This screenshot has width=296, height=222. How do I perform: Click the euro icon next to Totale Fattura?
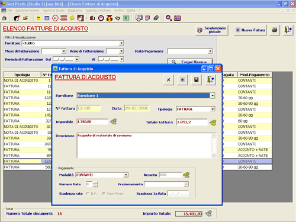(x=213, y=123)
